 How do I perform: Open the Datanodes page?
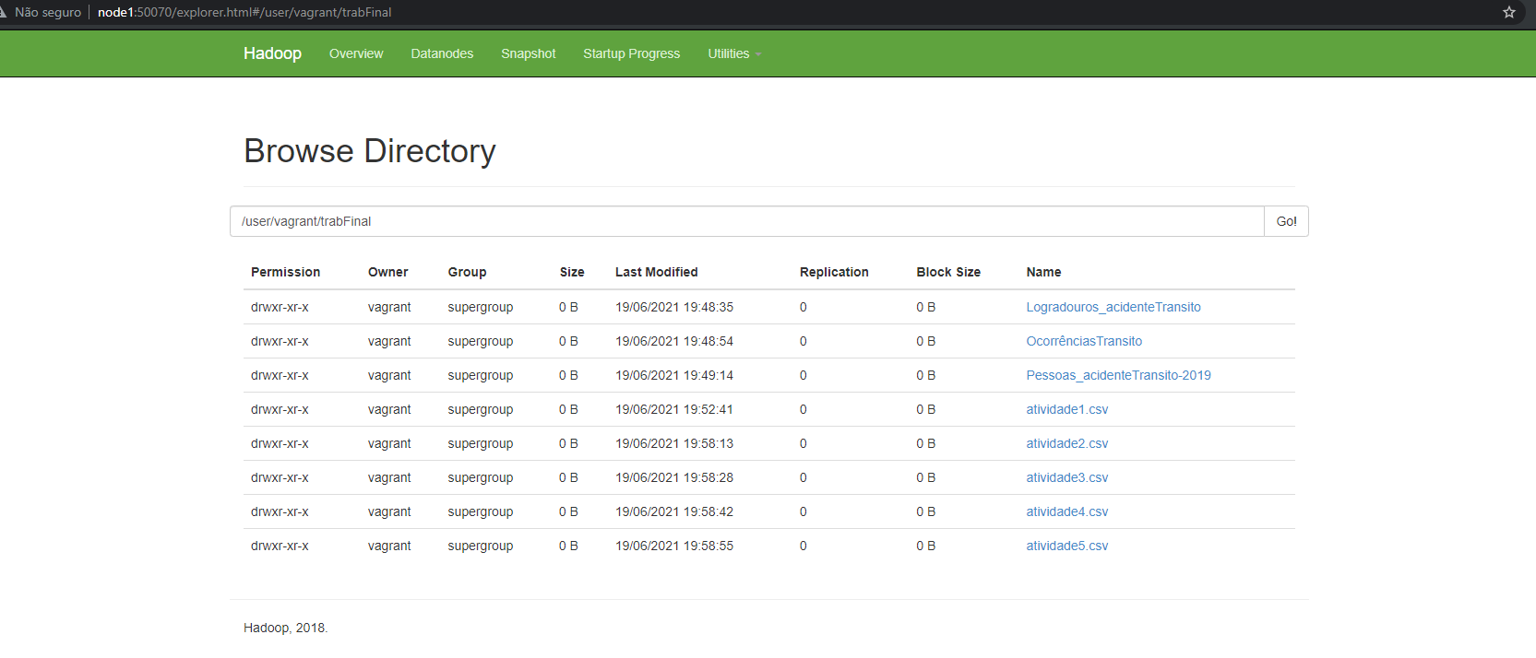pyautogui.click(x=442, y=53)
